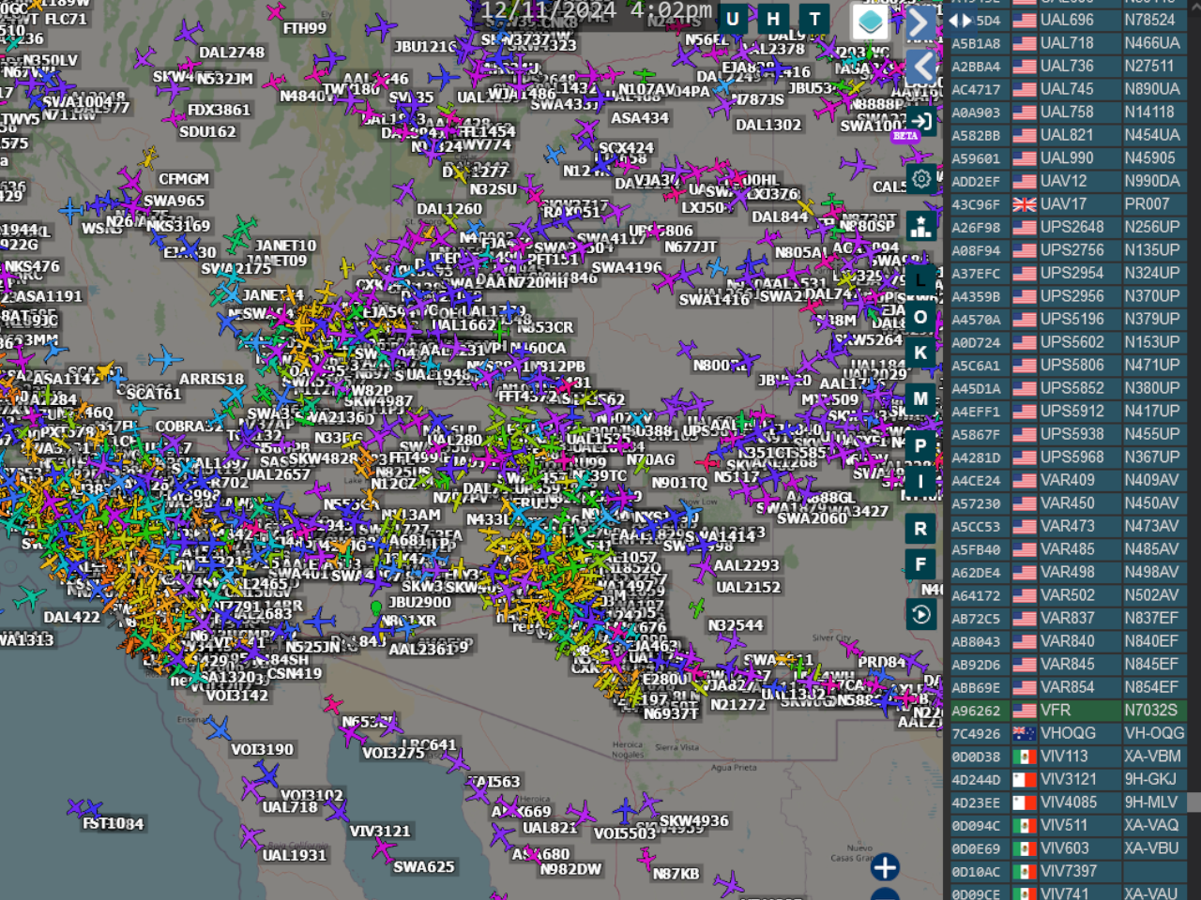This screenshot has height=900, width=1201.
Task: Select registration XA-VBU in the table
Action: point(1152,848)
